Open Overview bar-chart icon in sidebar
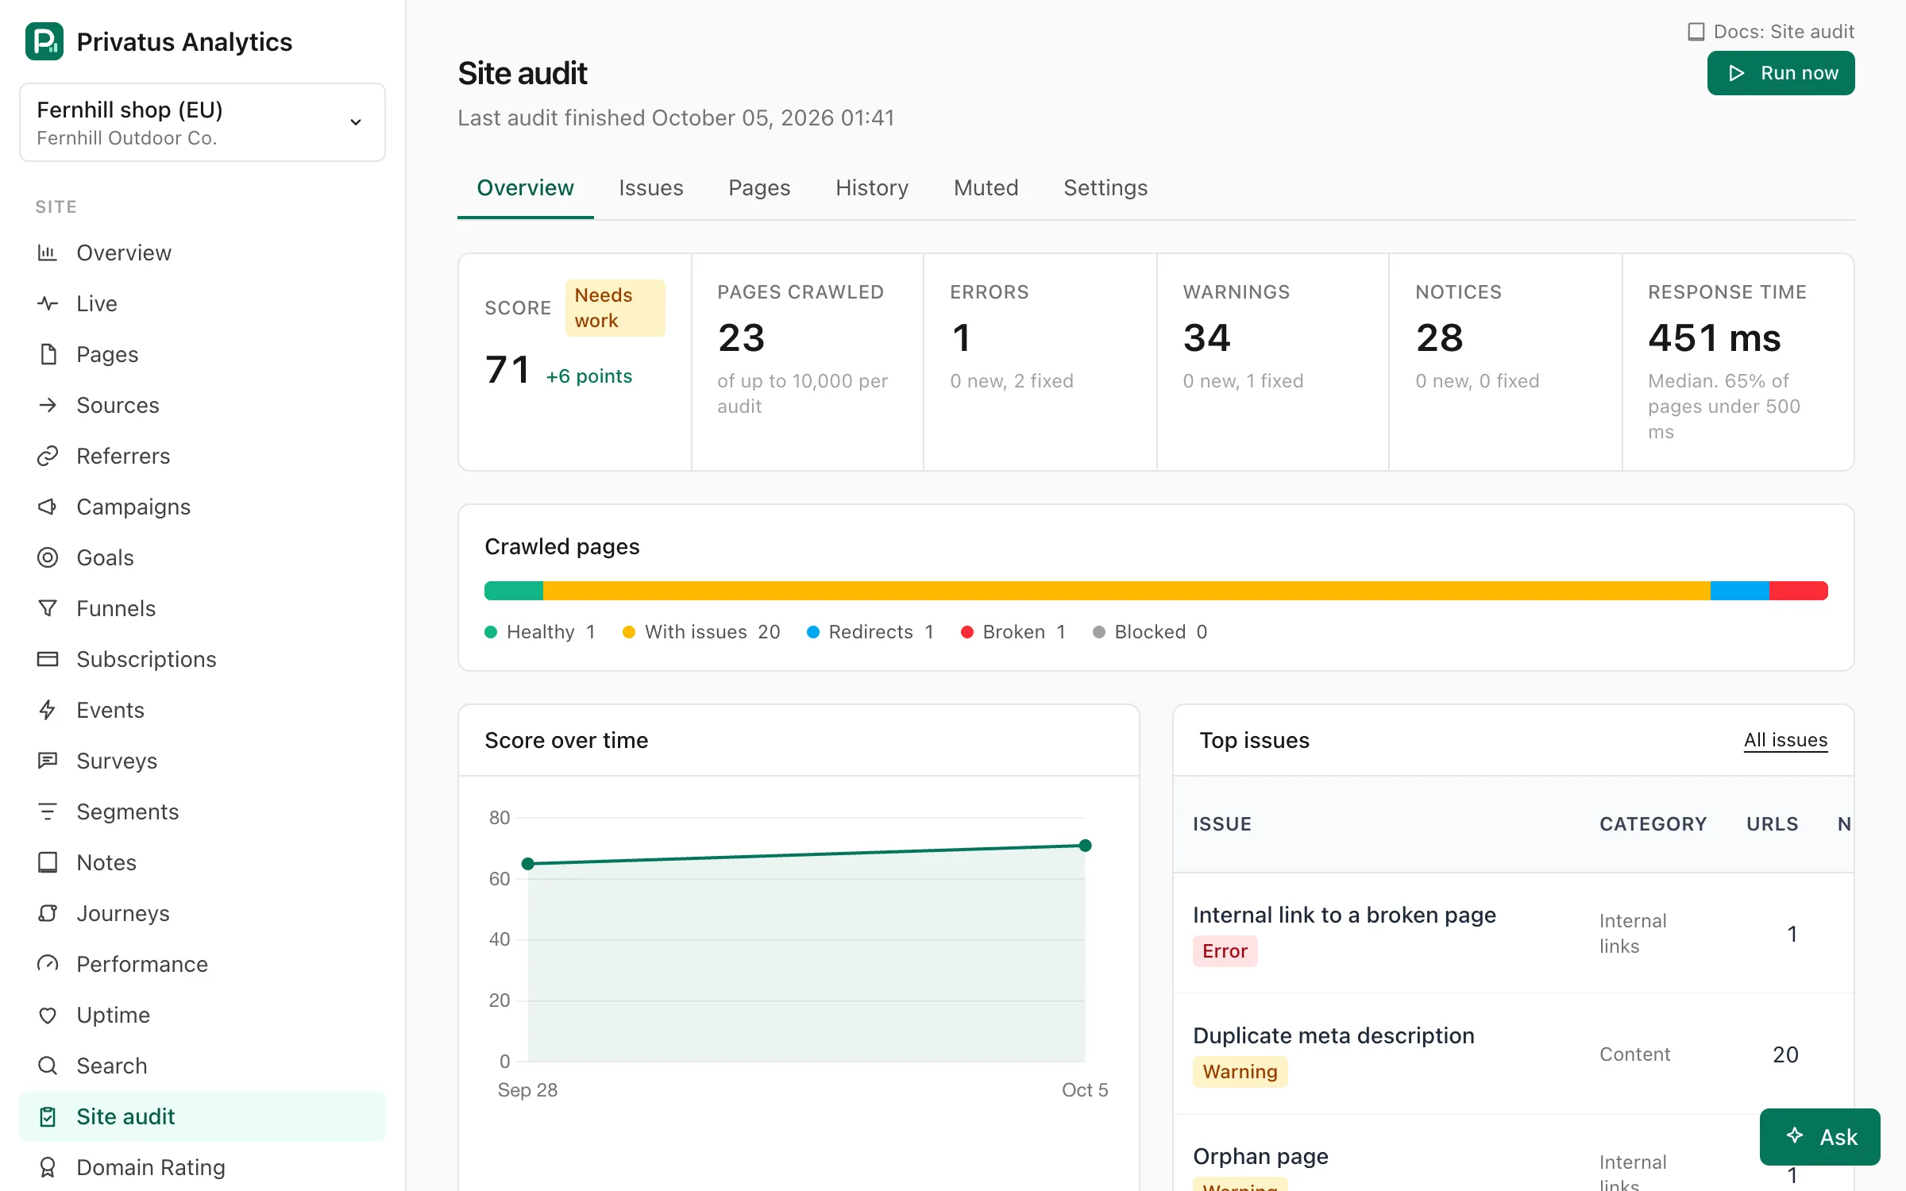 pyautogui.click(x=48, y=252)
